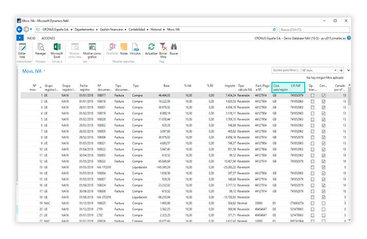The image size is (367, 239).
Task: Switch to the ACCIONES ribbon tab
Action: click(48, 38)
